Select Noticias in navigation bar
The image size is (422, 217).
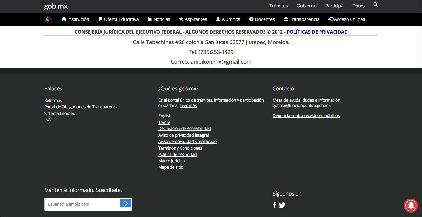(x=159, y=19)
